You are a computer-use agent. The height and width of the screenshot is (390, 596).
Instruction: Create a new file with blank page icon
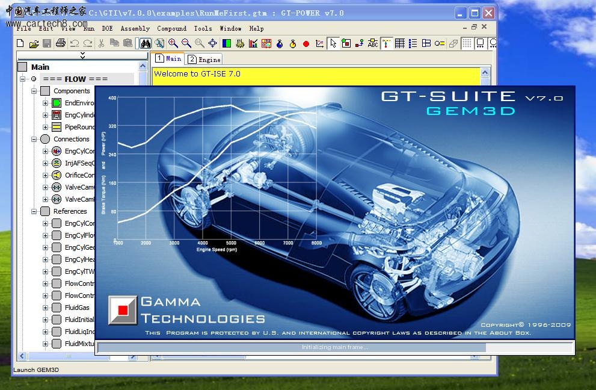20,43
